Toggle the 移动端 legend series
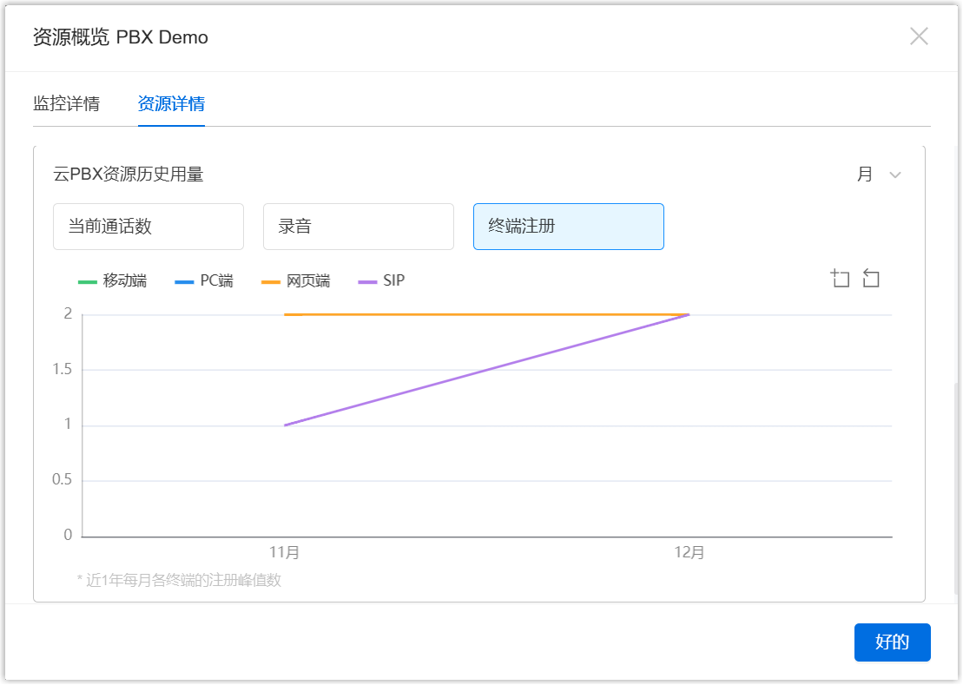 coord(113,280)
